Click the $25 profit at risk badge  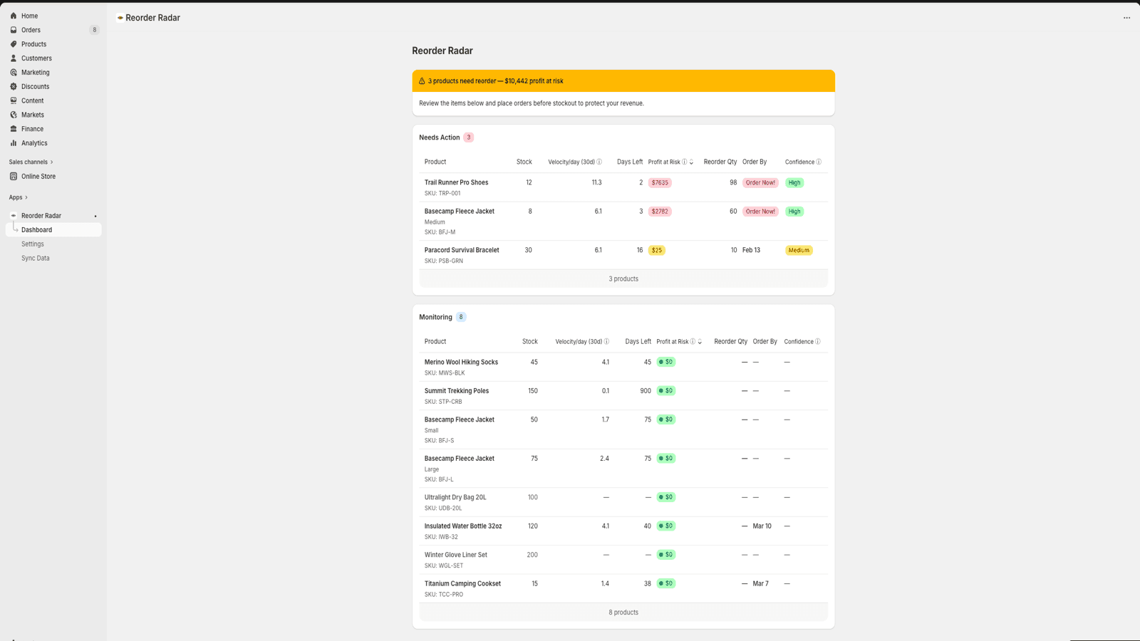[x=657, y=250]
